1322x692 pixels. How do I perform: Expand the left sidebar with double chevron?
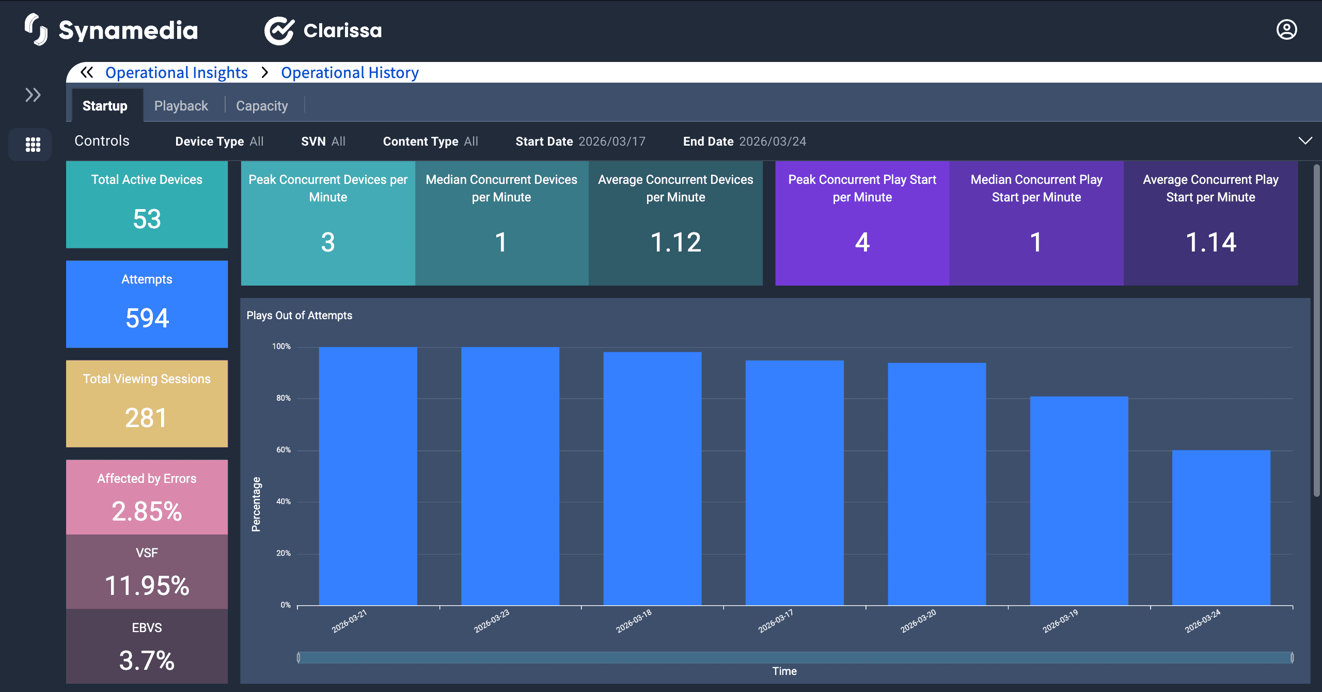click(33, 95)
